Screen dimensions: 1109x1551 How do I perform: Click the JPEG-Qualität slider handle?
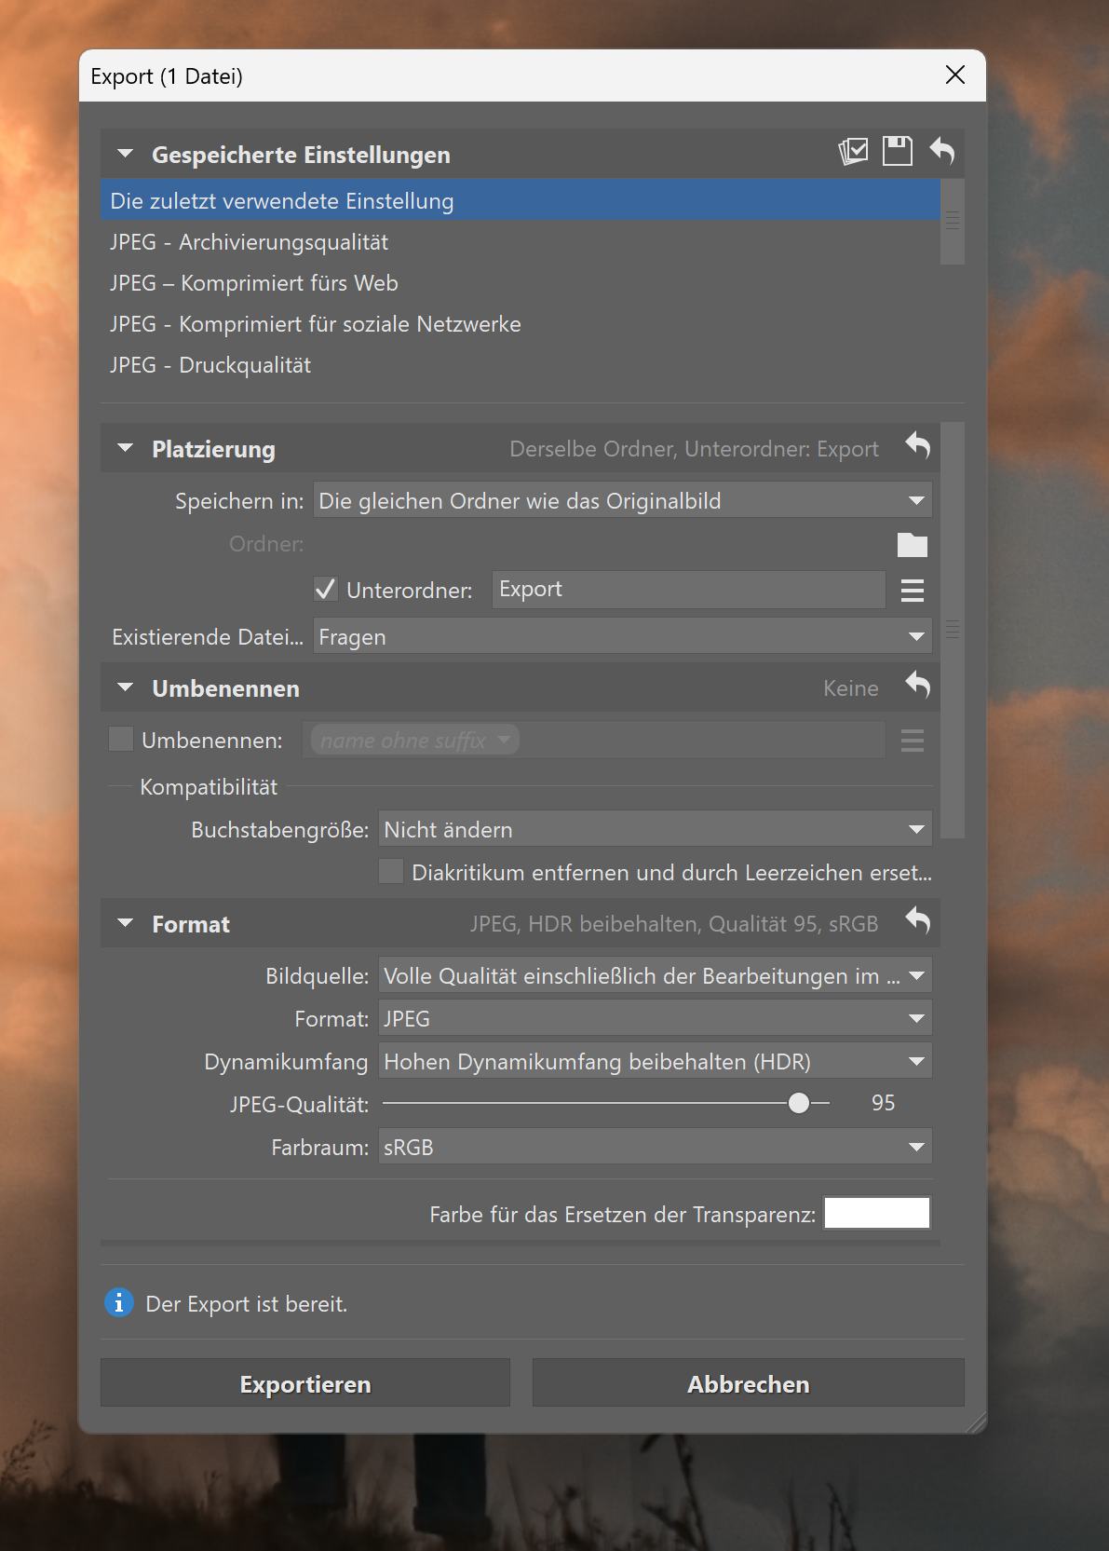[799, 1103]
